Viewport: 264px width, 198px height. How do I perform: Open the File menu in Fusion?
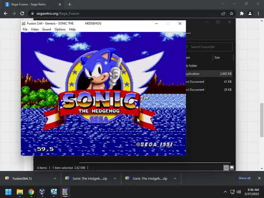(25, 29)
